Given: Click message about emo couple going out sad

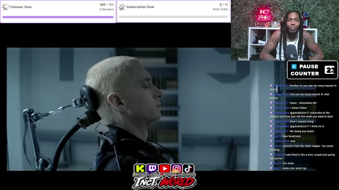Looking at the screenshot, I should 302,156.
